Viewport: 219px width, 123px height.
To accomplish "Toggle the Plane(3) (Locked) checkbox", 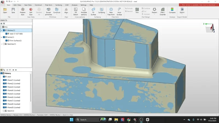I will click(x=4, y=87).
